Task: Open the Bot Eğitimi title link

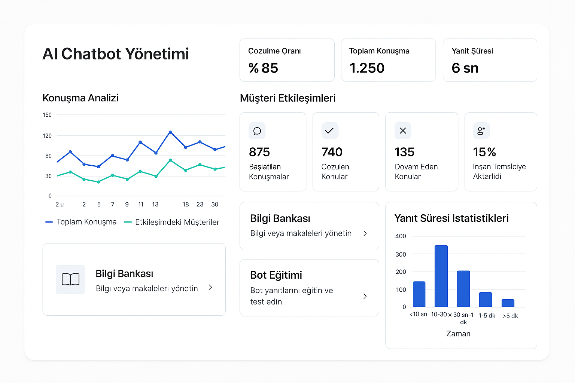Action: click(276, 275)
